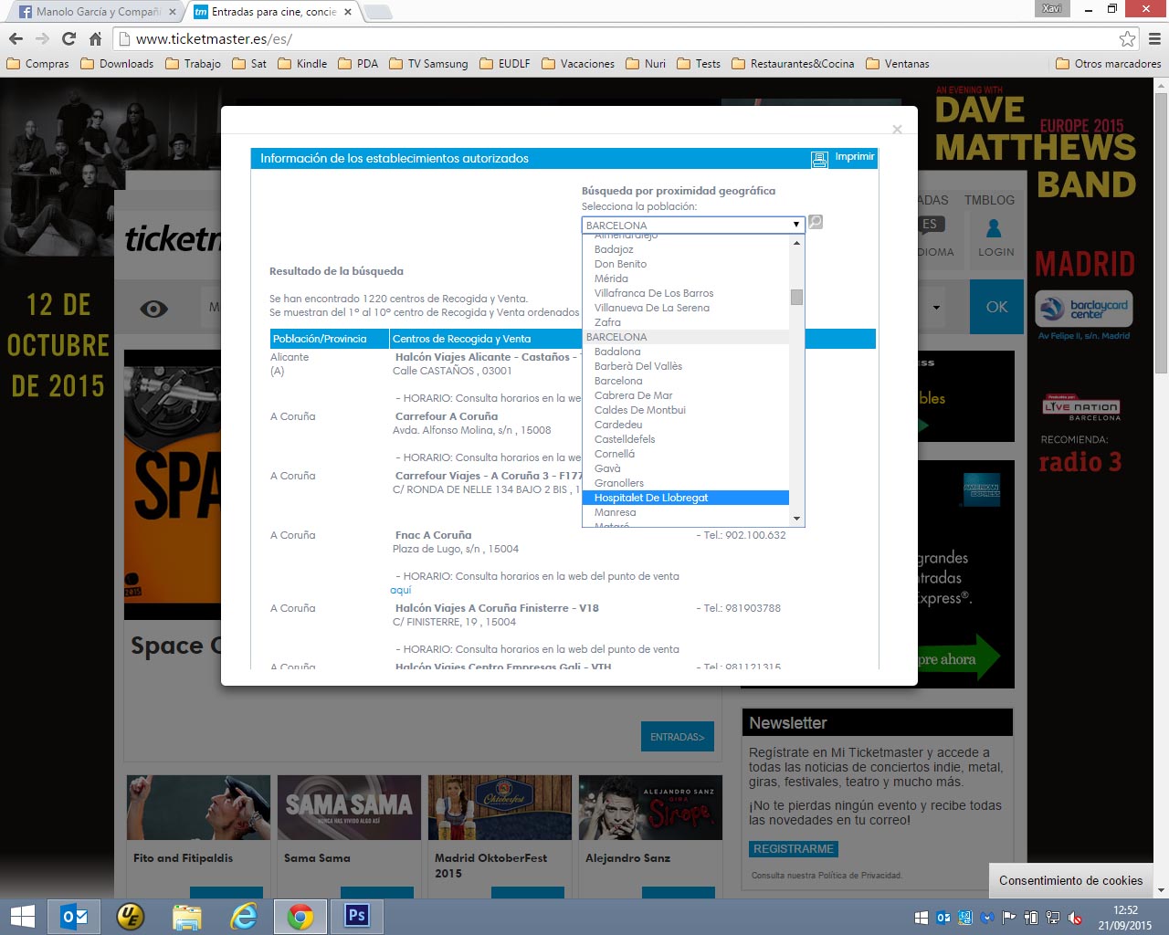The width and height of the screenshot is (1169, 935).
Task: Open the Restaurantes&Cocina bookmarks folder
Action: coord(793,64)
